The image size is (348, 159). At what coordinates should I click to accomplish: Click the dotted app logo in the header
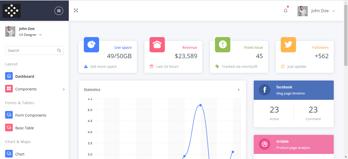[12, 11]
